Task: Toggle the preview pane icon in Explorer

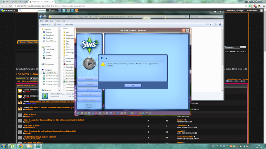Action: click(215, 25)
